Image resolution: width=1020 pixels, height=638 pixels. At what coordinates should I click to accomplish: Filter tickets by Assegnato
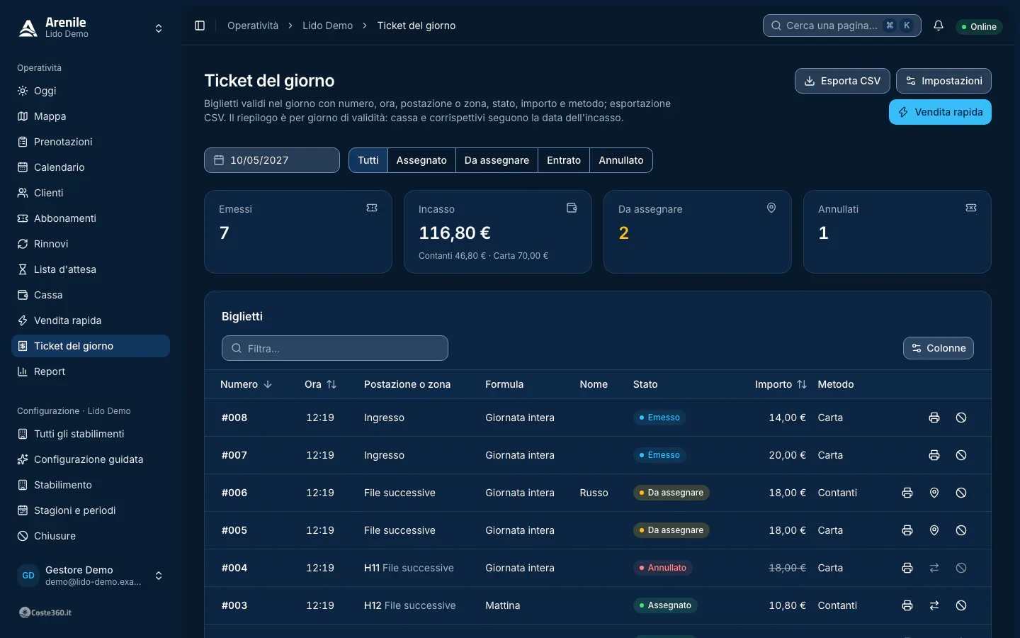[421, 160]
